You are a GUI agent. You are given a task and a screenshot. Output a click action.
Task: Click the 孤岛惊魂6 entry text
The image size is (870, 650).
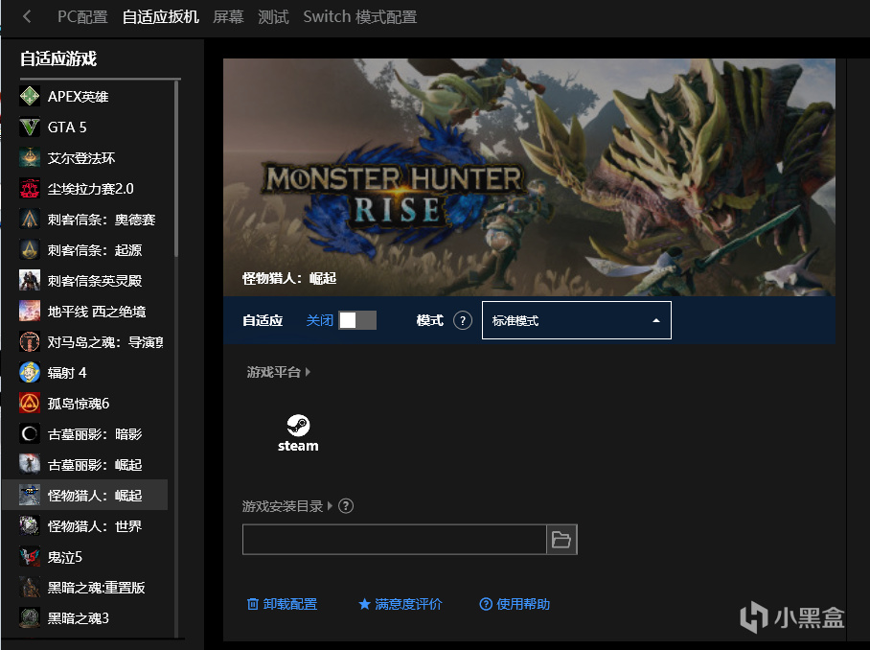click(x=79, y=404)
